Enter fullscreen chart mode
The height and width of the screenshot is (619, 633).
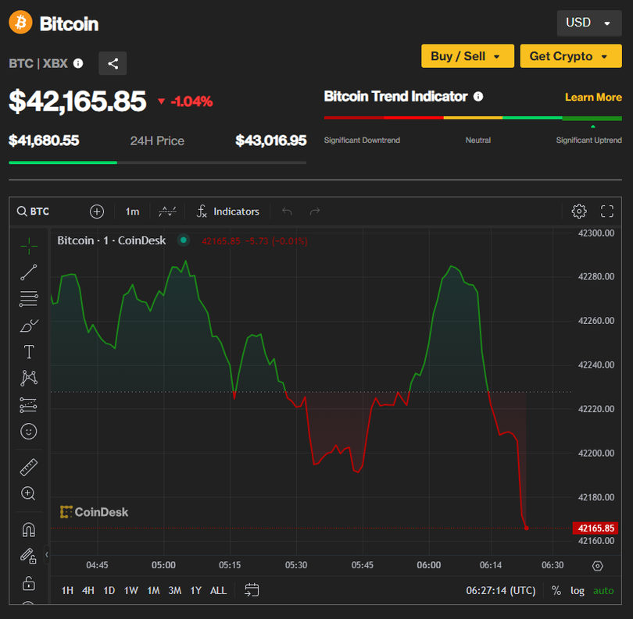point(607,212)
